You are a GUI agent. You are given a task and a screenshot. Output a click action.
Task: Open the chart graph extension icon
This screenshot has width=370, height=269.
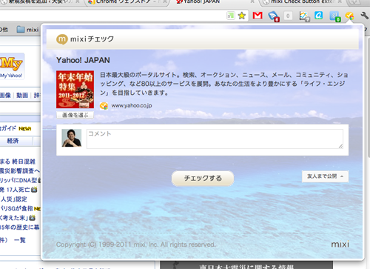[304, 16]
